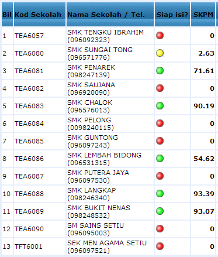Select SMK BUKIT NENAS school name

pyautogui.click(x=99, y=208)
